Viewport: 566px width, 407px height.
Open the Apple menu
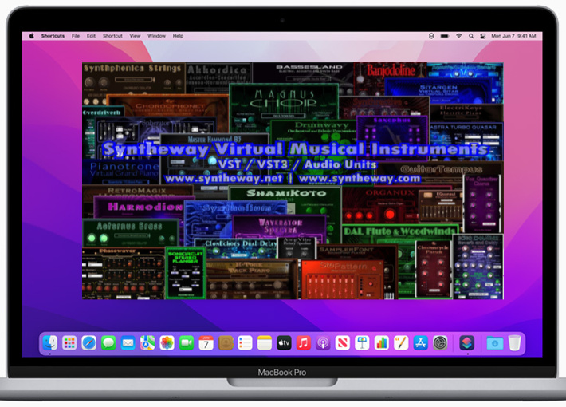(32, 36)
